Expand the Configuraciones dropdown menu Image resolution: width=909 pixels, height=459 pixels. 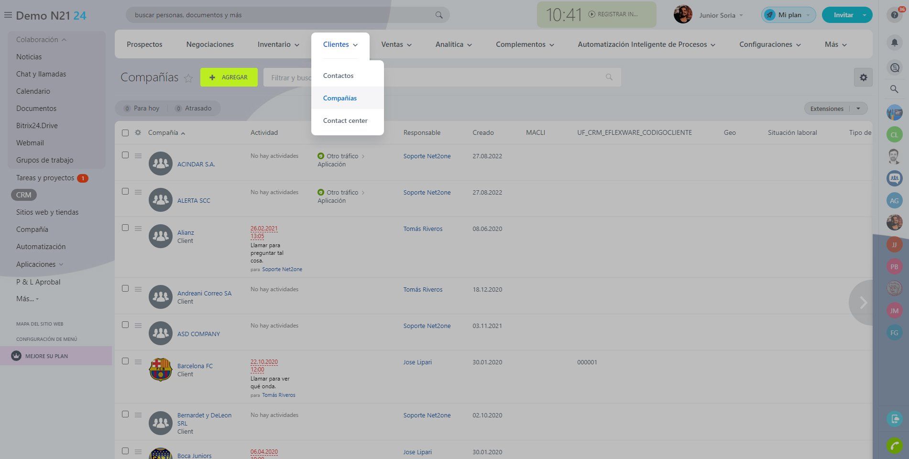point(770,44)
